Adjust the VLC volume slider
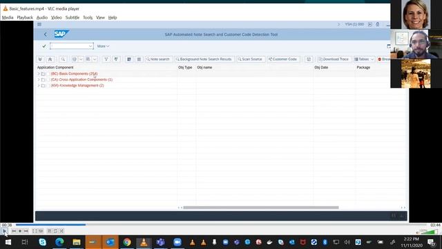Screen dimensions: 442x249 coord(430,232)
